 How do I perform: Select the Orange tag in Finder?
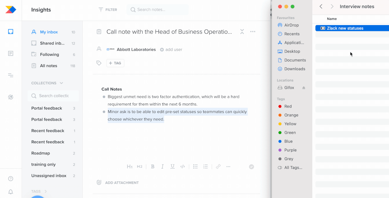pos(291,115)
